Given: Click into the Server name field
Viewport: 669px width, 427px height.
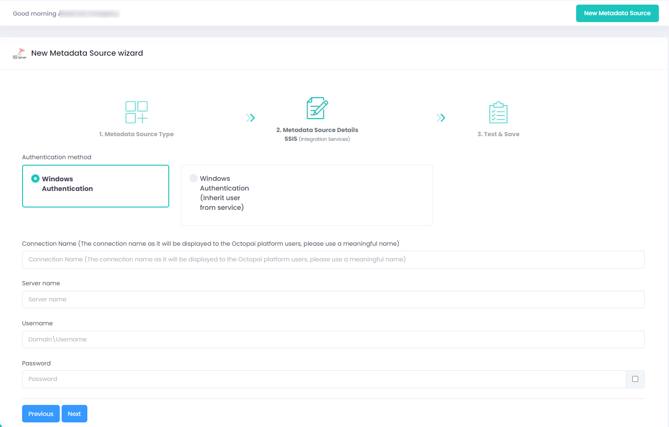Looking at the screenshot, I should pos(333,300).
